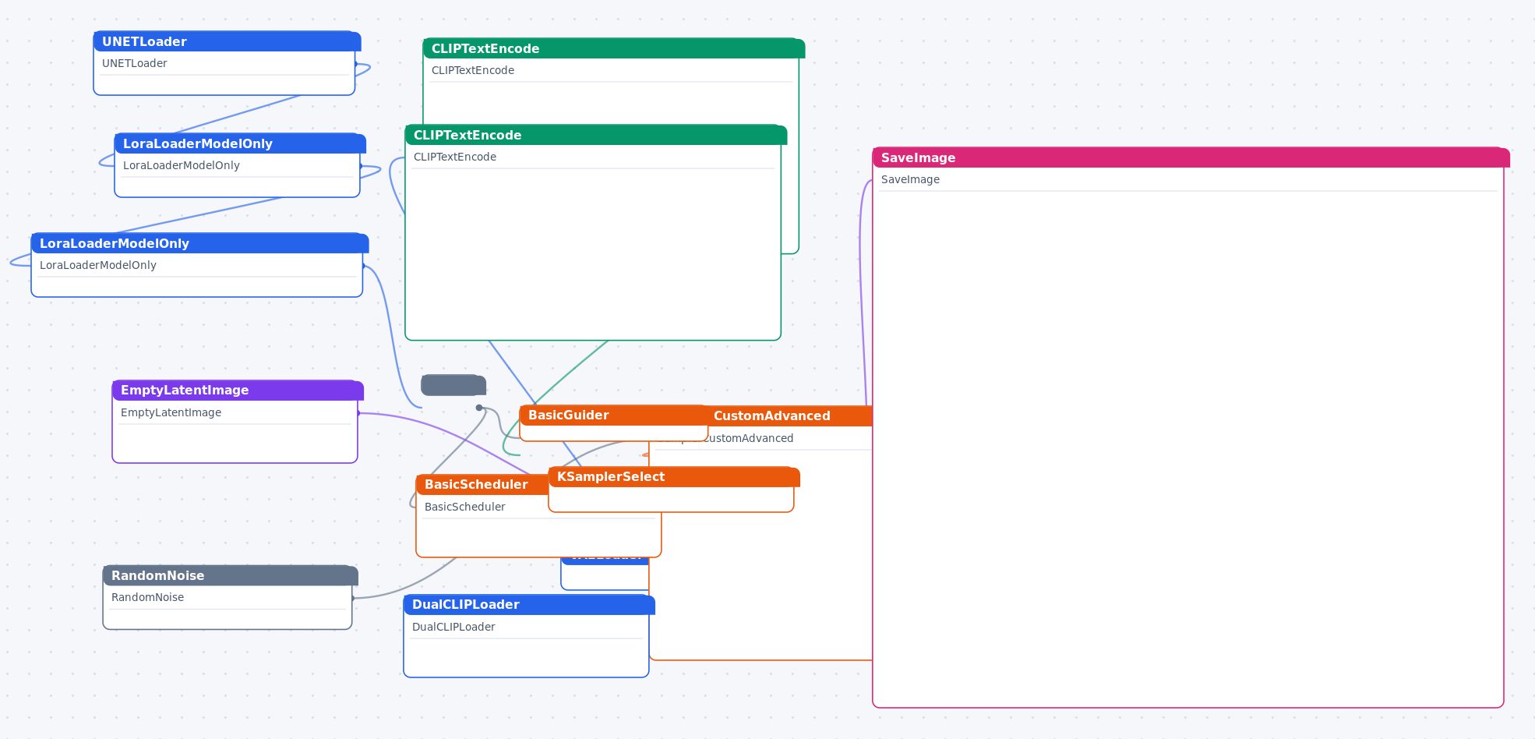
Task: Select the KSamplerSelect node header
Action: 674,476
